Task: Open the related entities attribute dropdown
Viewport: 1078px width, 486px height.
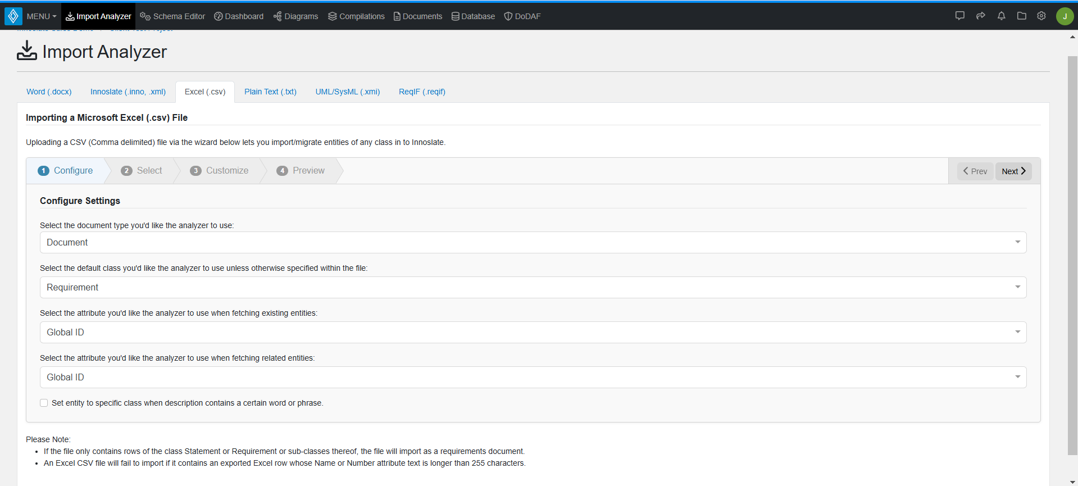Action: 533,378
